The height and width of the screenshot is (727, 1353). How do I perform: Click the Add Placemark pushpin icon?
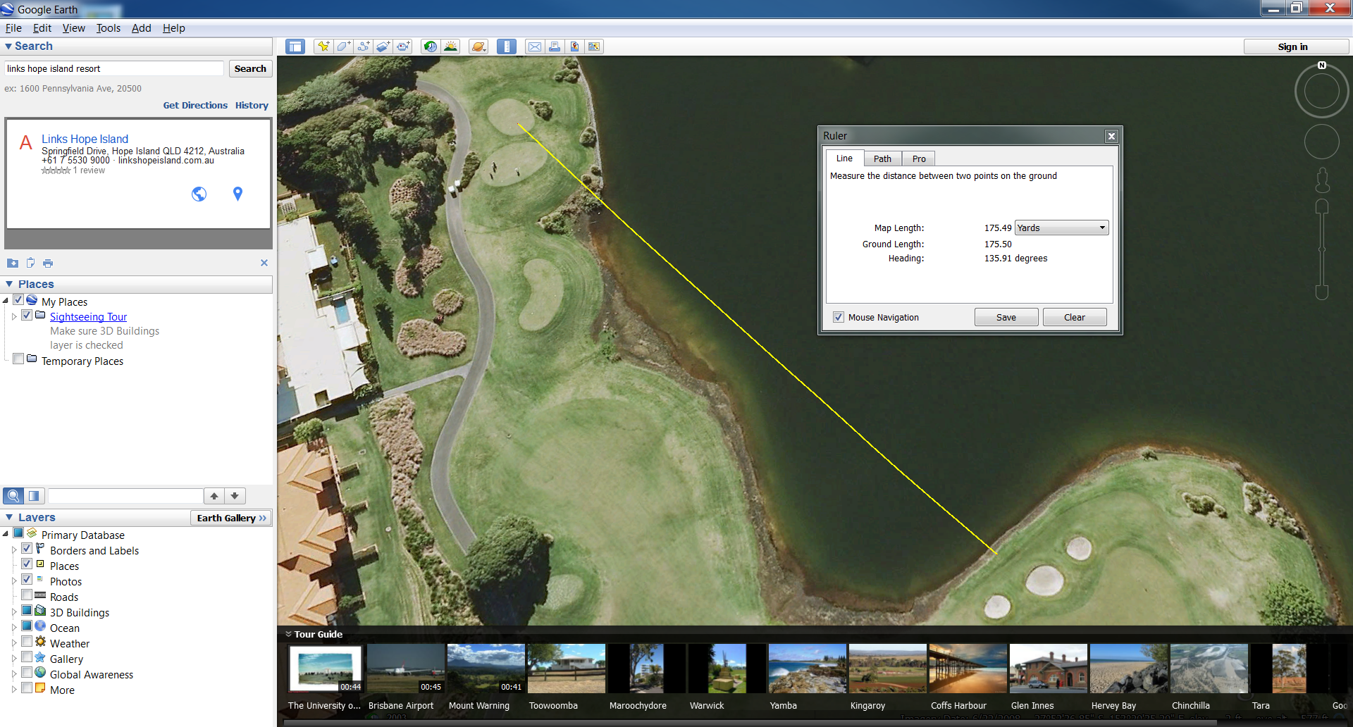click(x=323, y=46)
